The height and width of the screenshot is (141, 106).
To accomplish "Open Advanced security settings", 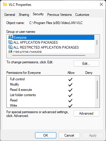I will click(86, 113).
